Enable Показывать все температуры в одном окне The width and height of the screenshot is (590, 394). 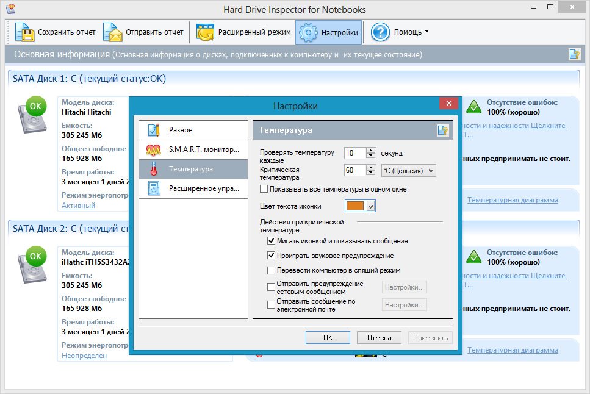coord(264,189)
